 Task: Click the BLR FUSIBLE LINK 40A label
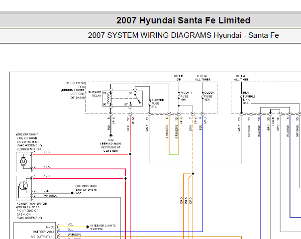[x=249, y=98]
